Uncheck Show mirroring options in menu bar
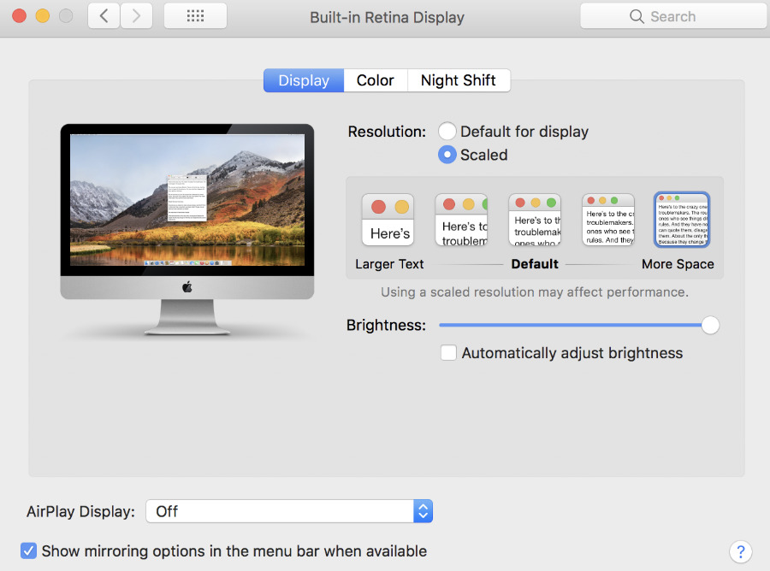 [28, 550]
